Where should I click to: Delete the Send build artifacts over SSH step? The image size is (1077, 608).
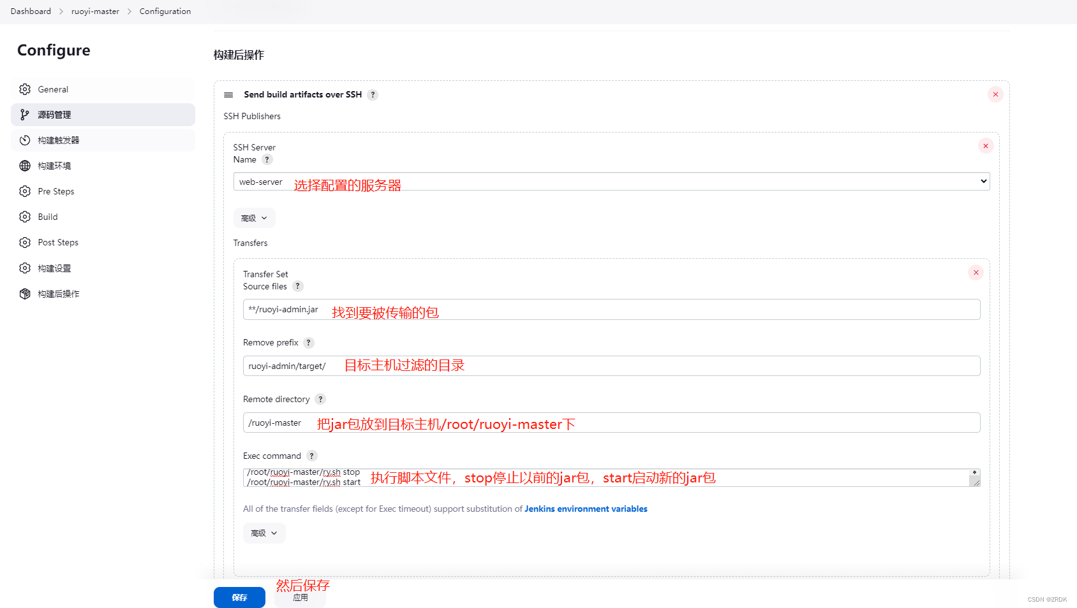(995, 94)
